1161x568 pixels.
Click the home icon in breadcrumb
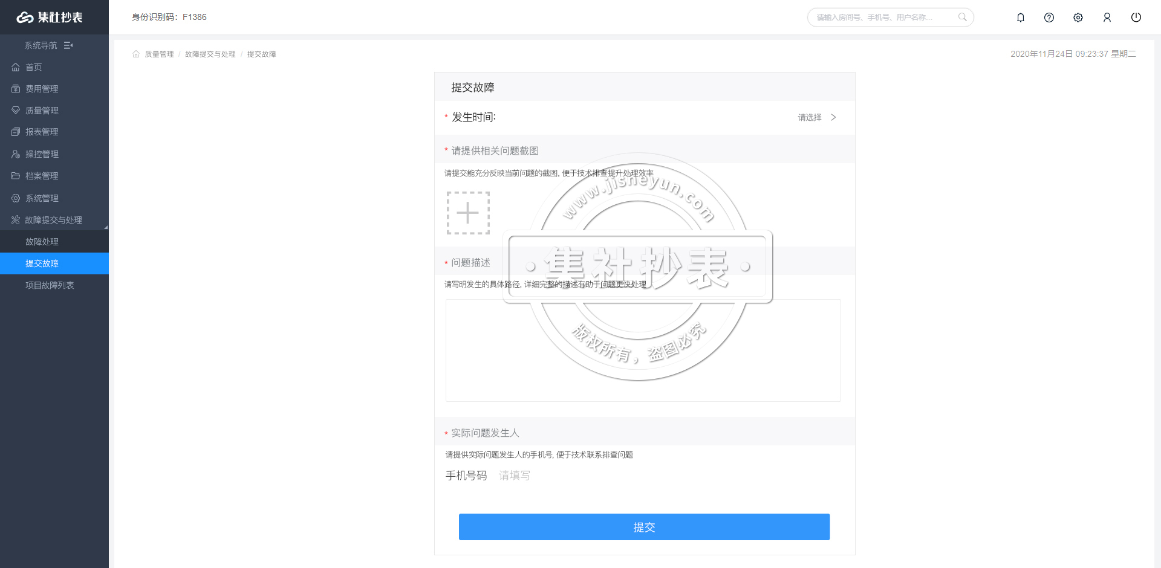[136, 54]
